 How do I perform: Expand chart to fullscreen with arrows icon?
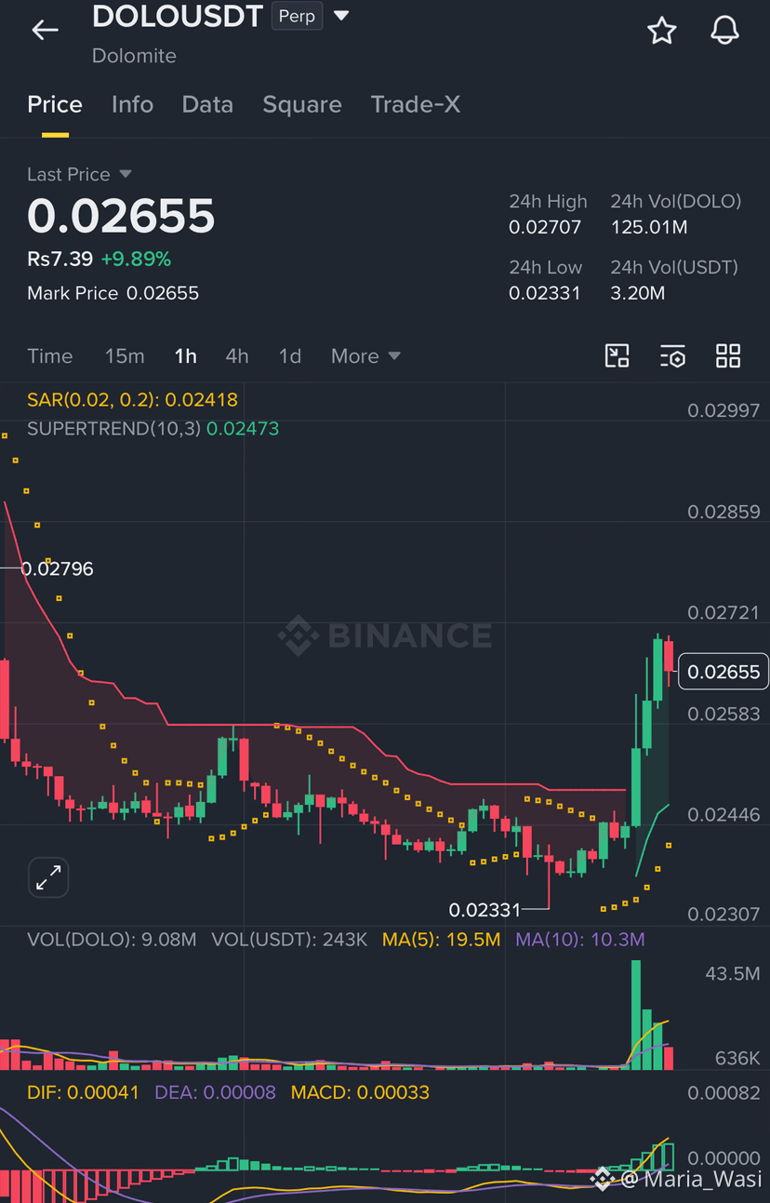click(47, 877)
